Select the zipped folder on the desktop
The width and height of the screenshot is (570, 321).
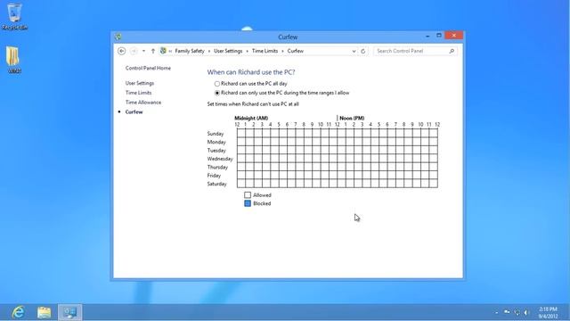pyautogui.click(x=14, y=60)
